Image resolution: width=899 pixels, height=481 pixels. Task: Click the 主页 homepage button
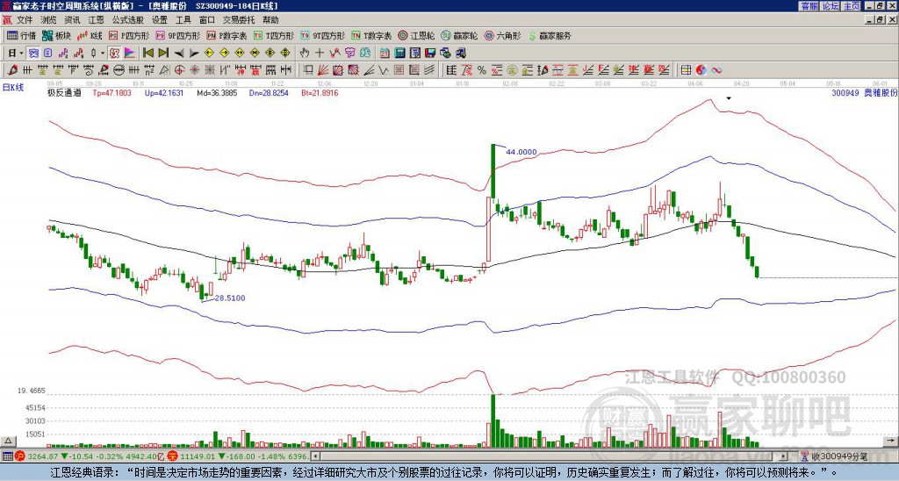pos(851,6)
